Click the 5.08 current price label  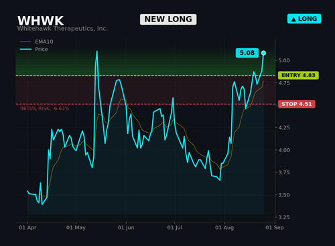coord(247,53)
